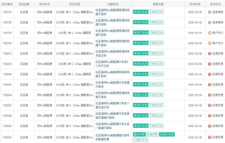Click 用户评分 status text in row 762729
The image size is (225, 143).
pos(218,33)
